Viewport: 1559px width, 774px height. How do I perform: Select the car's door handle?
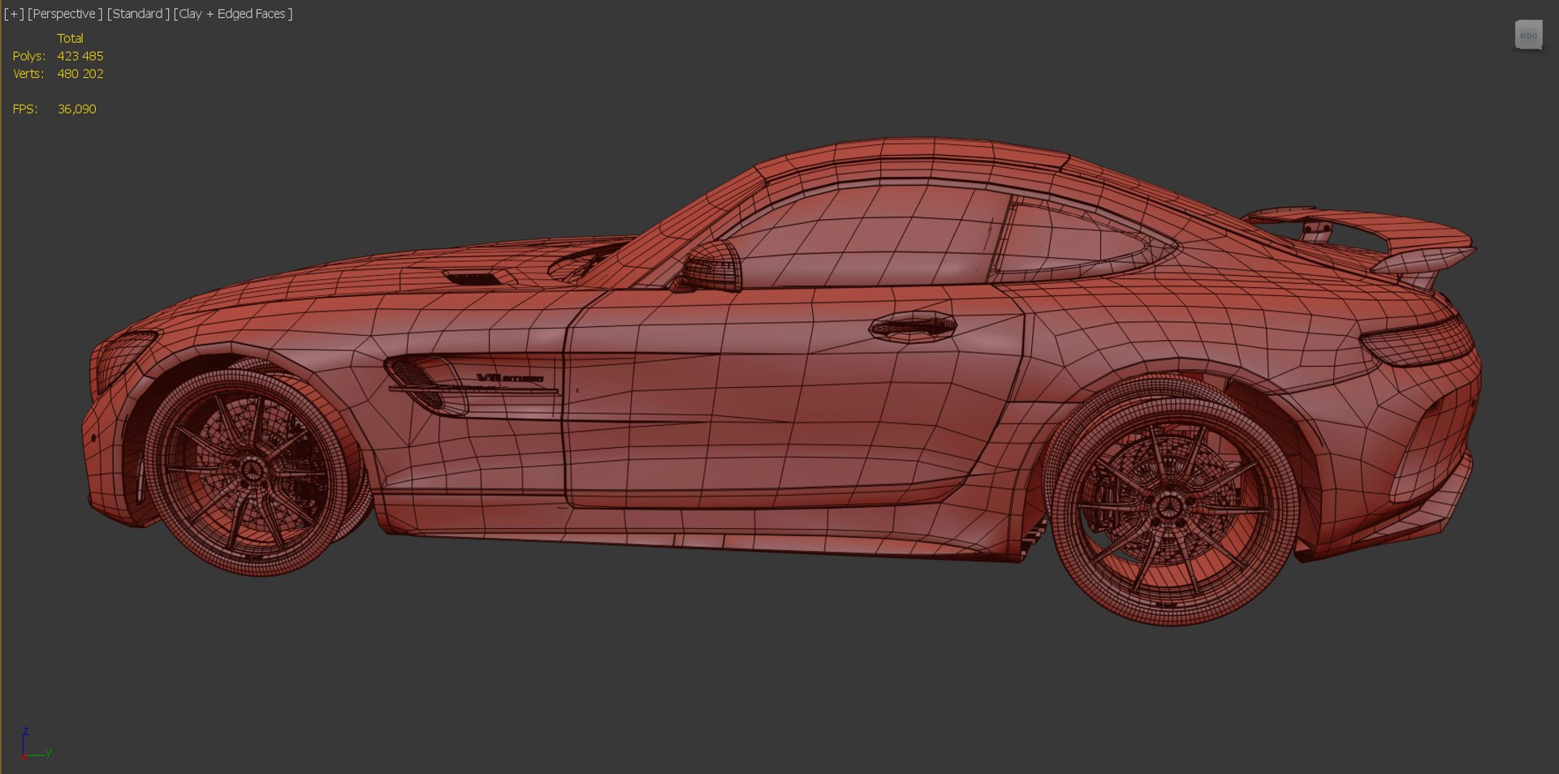(x=913, y=326)
